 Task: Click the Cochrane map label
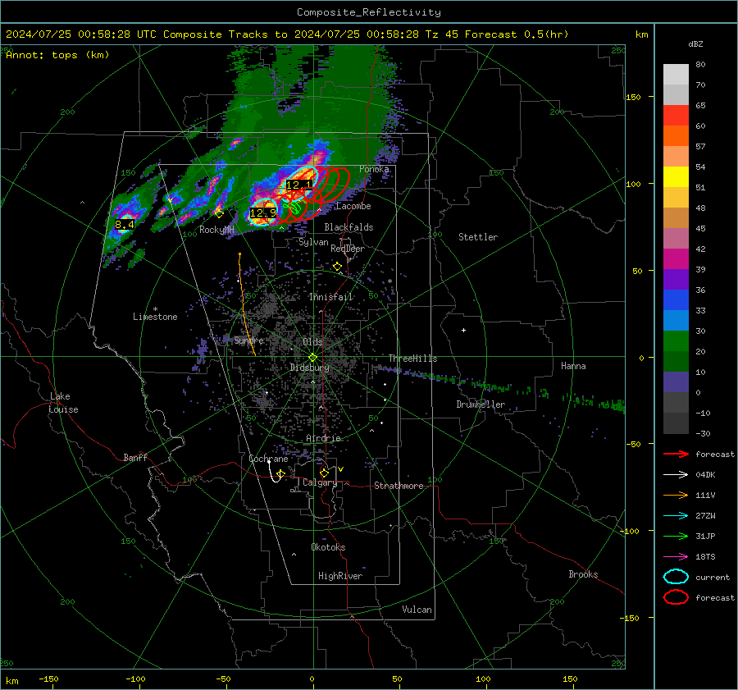click(x=268, y=459)
